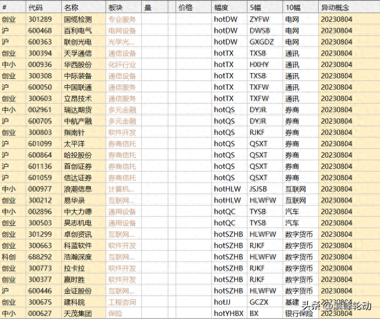380x319 pixels.
Task: Click the 基建 cell
Action: coord(292,302)
